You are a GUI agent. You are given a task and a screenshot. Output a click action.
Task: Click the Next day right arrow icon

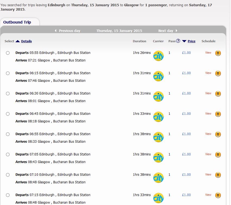pos(176,31)
